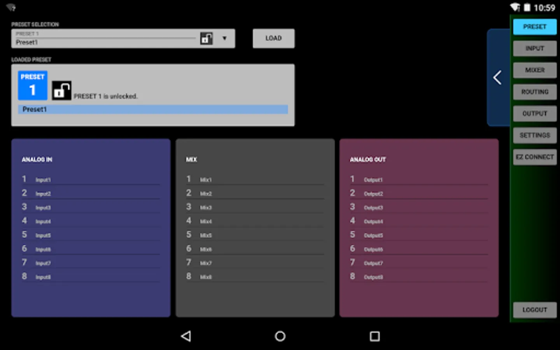This screenshot has width=560, height=350.
Task: Tap the Android back navigation icon
Action: click(186, 336)
